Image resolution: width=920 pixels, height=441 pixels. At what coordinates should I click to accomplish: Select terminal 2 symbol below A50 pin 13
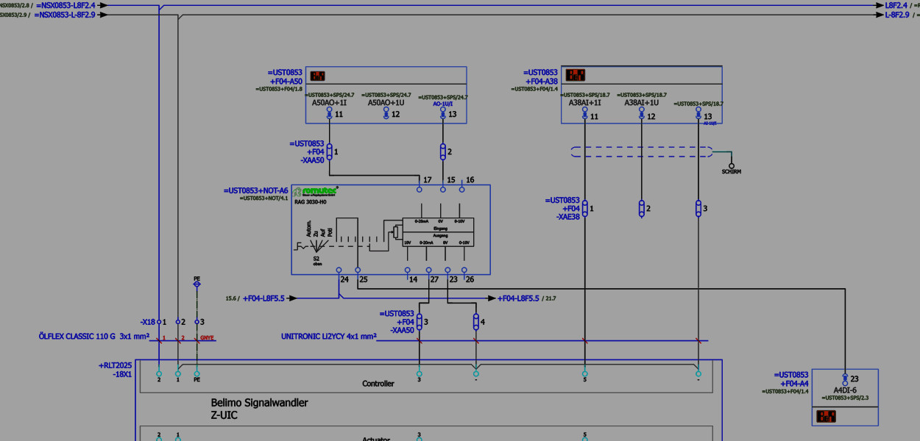(x=442, y=151)
